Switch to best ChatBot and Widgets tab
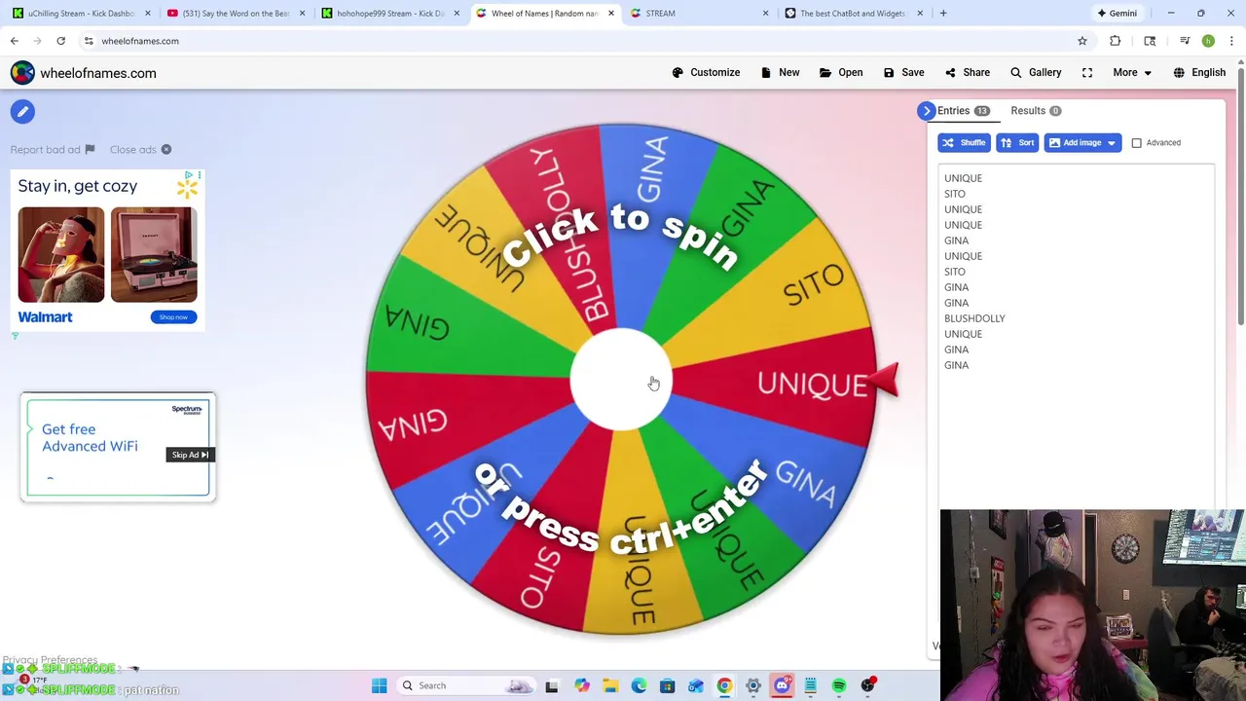Screen dimensions: 1246x701 [852, 14]
